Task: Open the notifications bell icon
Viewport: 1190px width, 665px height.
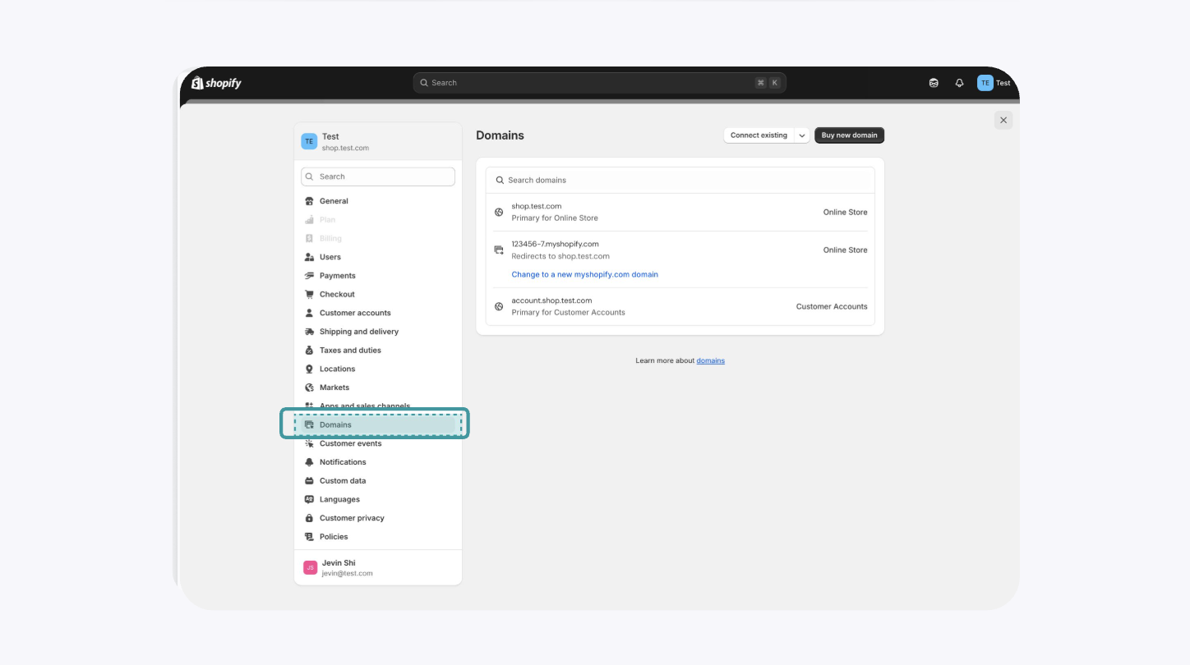Action: tap(959, 83)
